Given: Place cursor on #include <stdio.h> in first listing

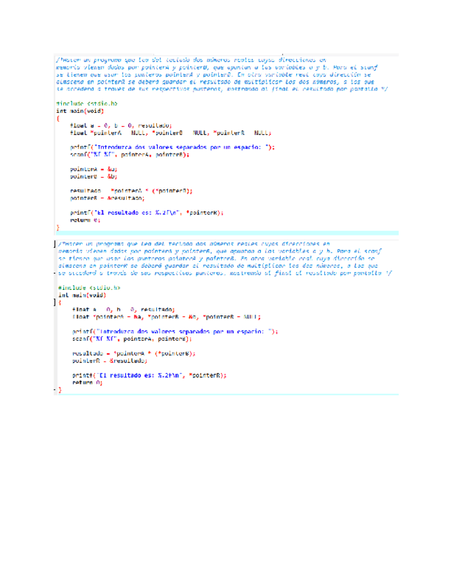Looking at the screenshot, I should click(87, 103).
